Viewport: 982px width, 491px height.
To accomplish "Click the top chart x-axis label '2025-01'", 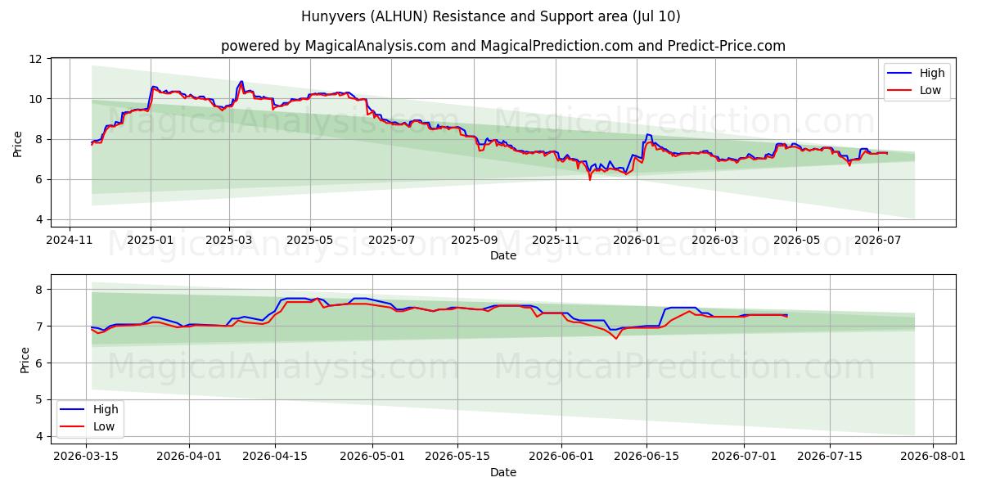I will [x=150, y=241].
